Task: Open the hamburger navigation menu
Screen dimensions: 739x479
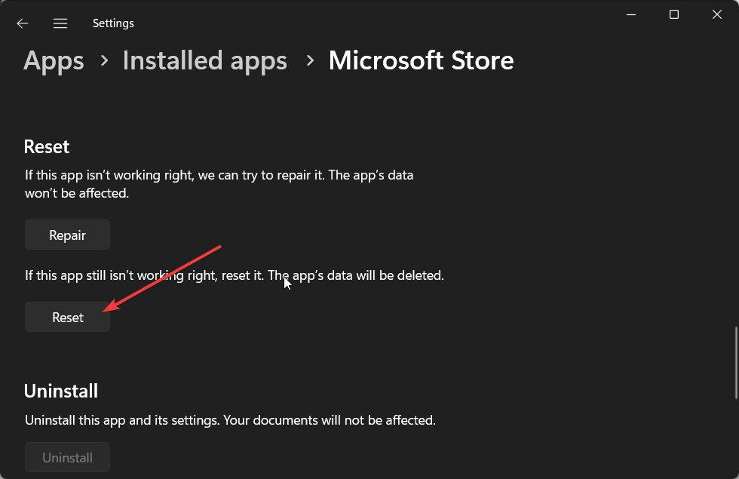Action: point(60,23)
